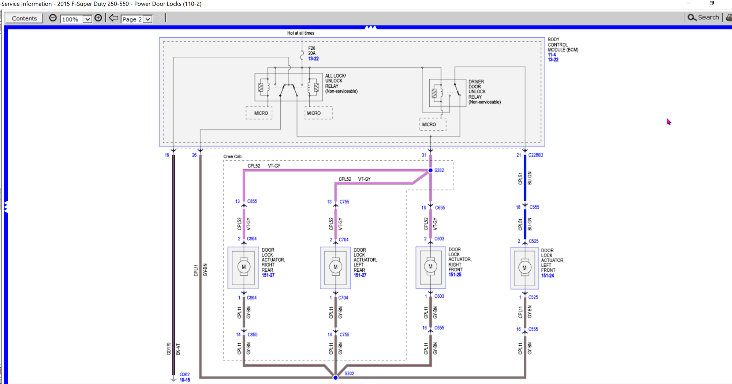Select the S382 splice point label

[x=439, y=170]
